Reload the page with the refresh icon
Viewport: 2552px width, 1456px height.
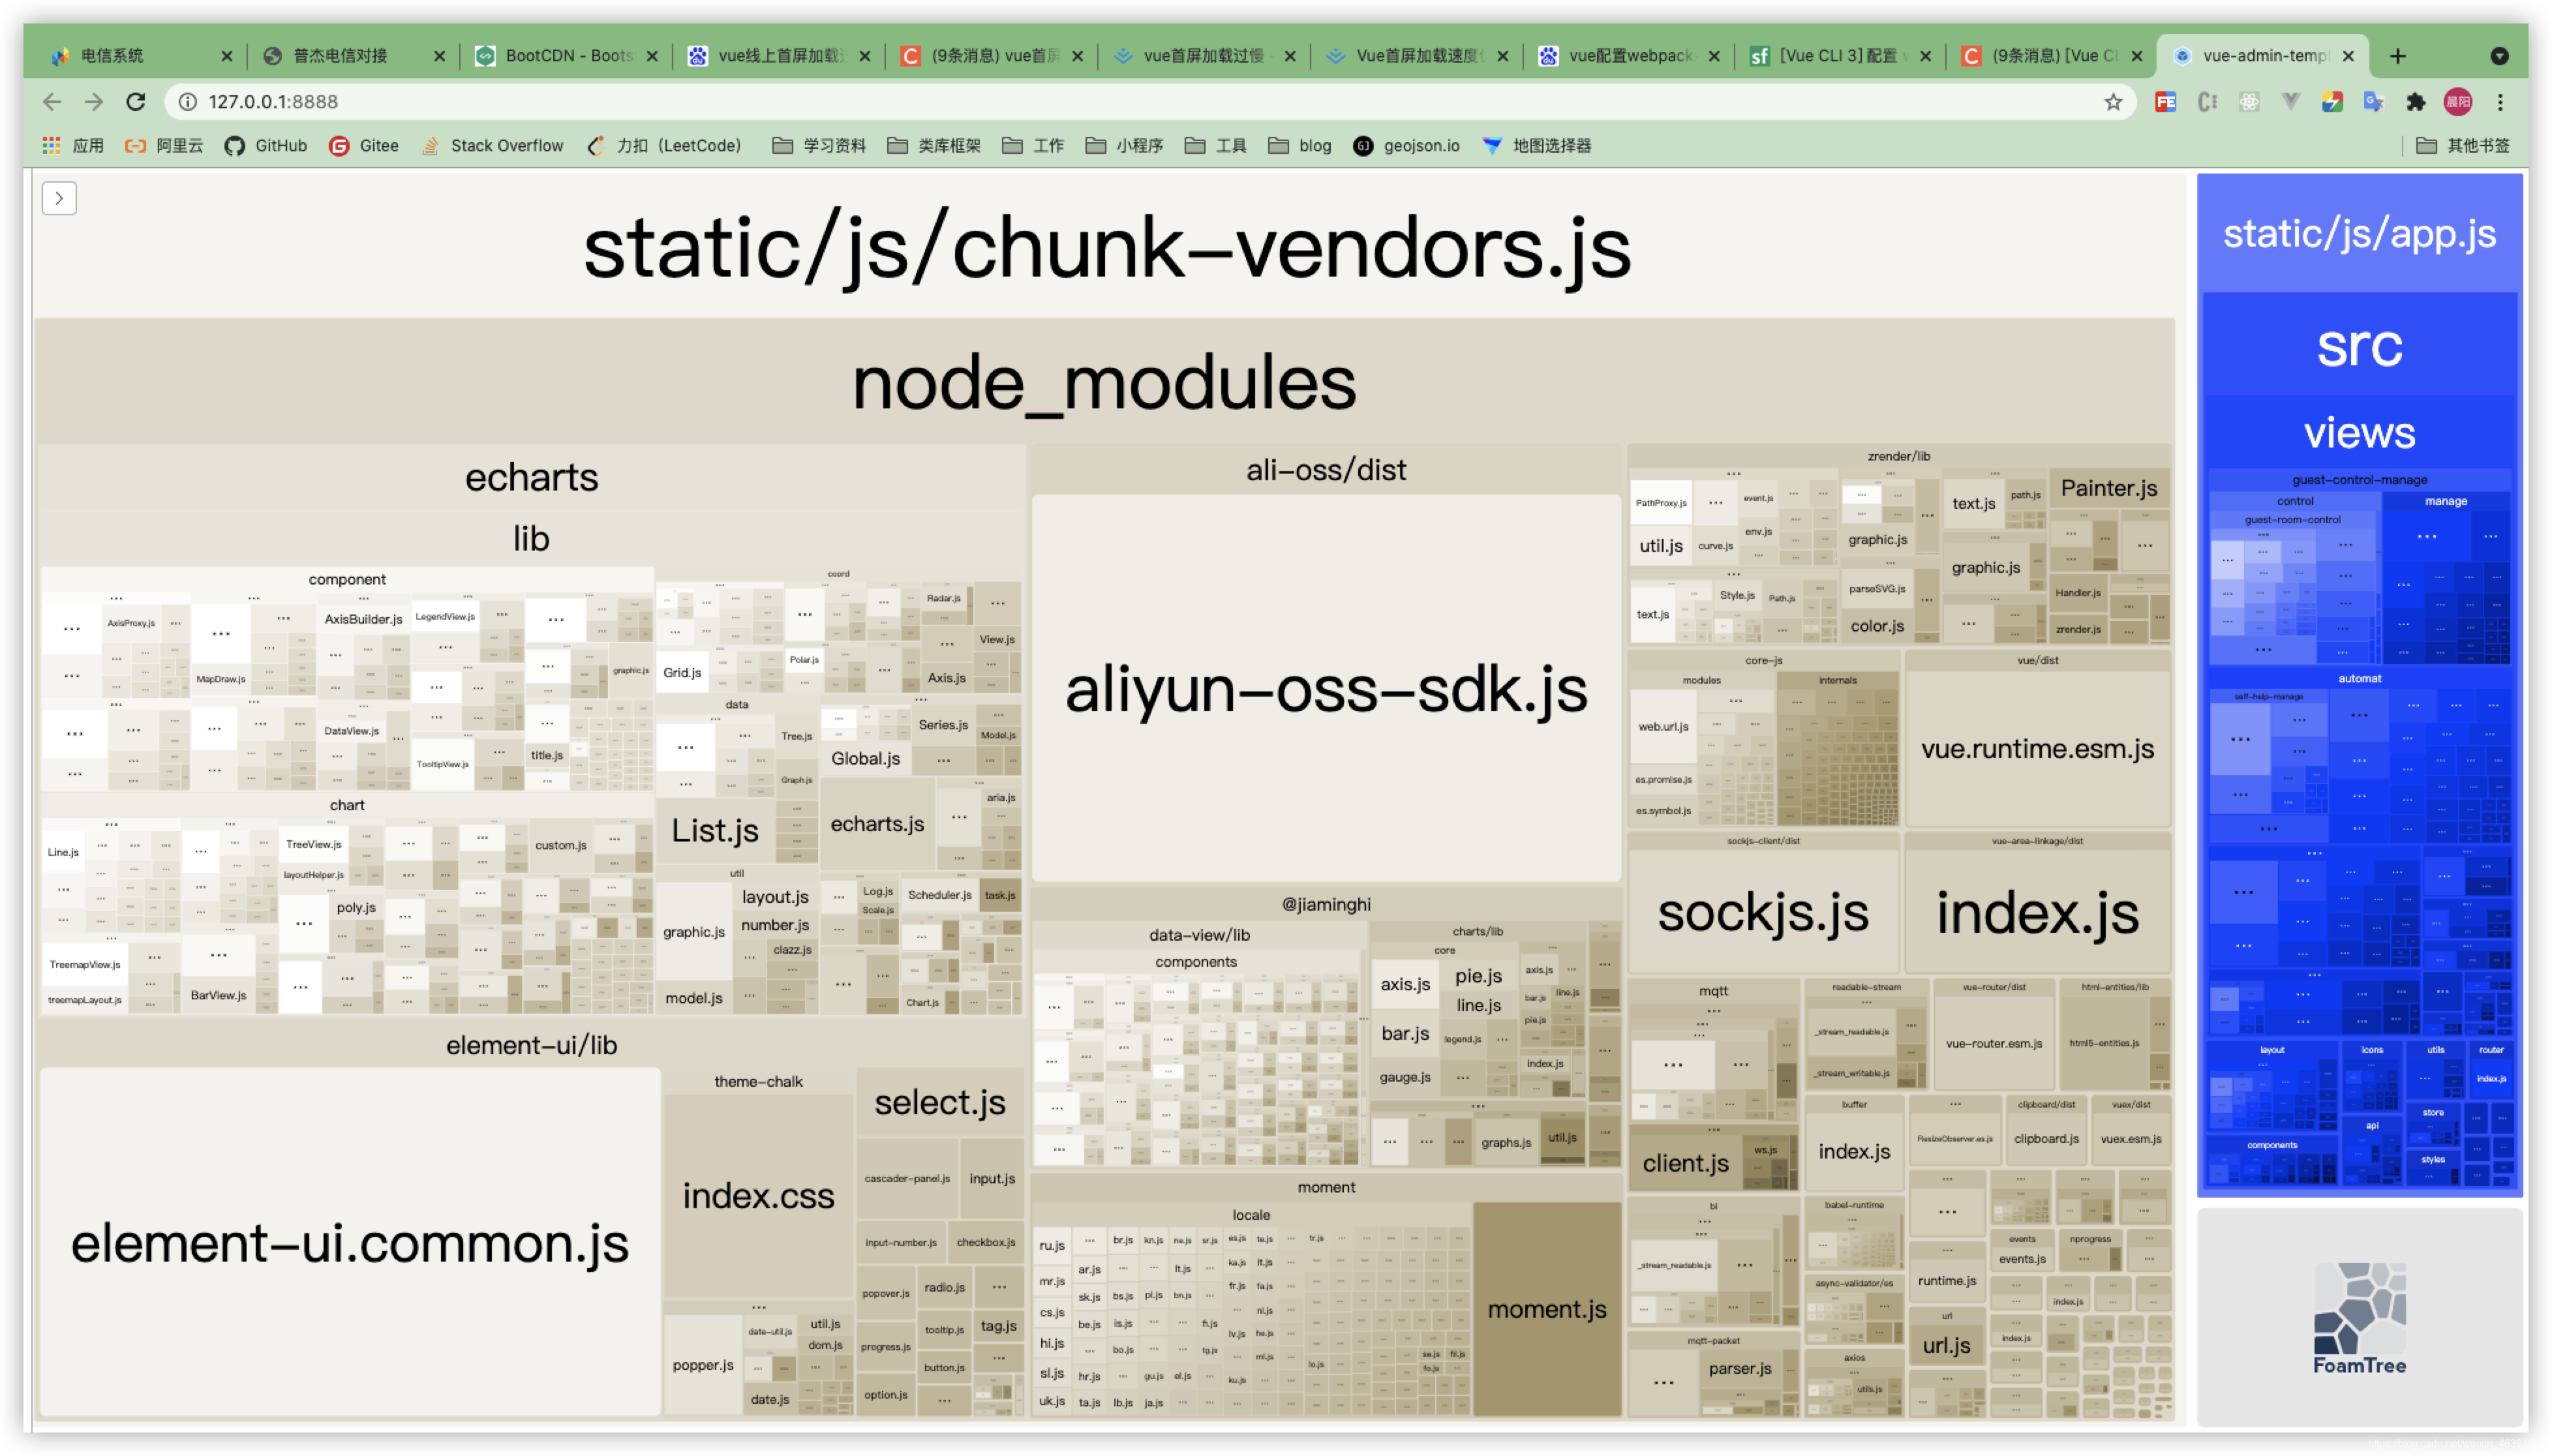pyautogui.click(x=136, y=102)
